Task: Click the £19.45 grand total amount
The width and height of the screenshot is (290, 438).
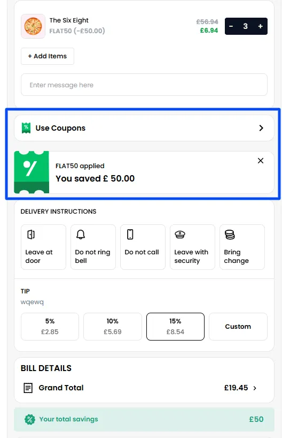Action: 236,388
